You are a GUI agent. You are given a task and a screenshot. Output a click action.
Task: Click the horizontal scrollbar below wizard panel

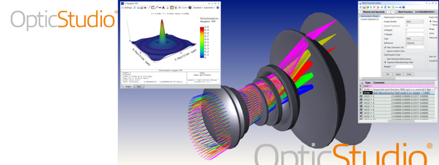[x=393, y=78]
